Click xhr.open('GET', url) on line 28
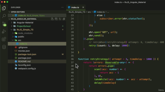Viewport: 165px width, 92px height. coord(103,32)
